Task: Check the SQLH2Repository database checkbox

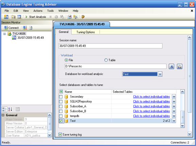Action: [x=61, y=101]
